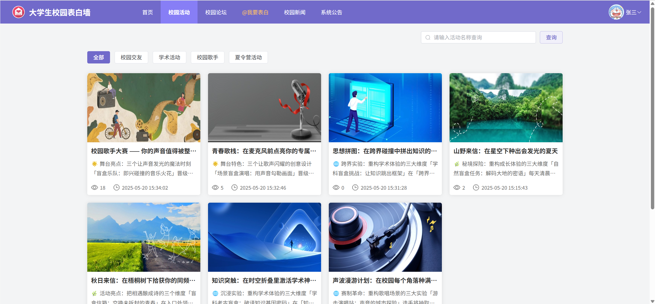Click the clock icon beside 2025-05-20 15:32:46
This screenshot has width=655, height=304.
(234, 188)
